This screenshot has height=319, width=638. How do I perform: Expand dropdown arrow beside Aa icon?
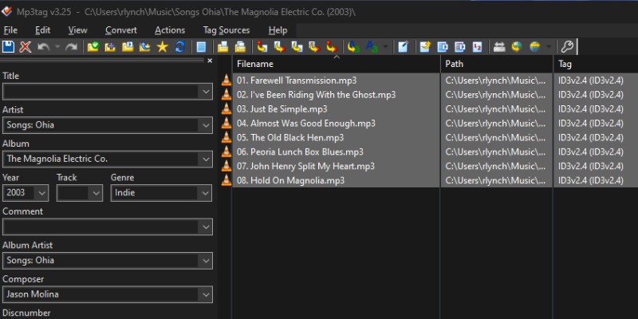[x=385, y=47]
